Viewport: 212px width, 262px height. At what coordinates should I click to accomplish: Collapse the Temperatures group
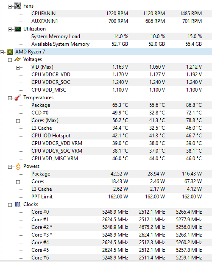coord(10,98)
